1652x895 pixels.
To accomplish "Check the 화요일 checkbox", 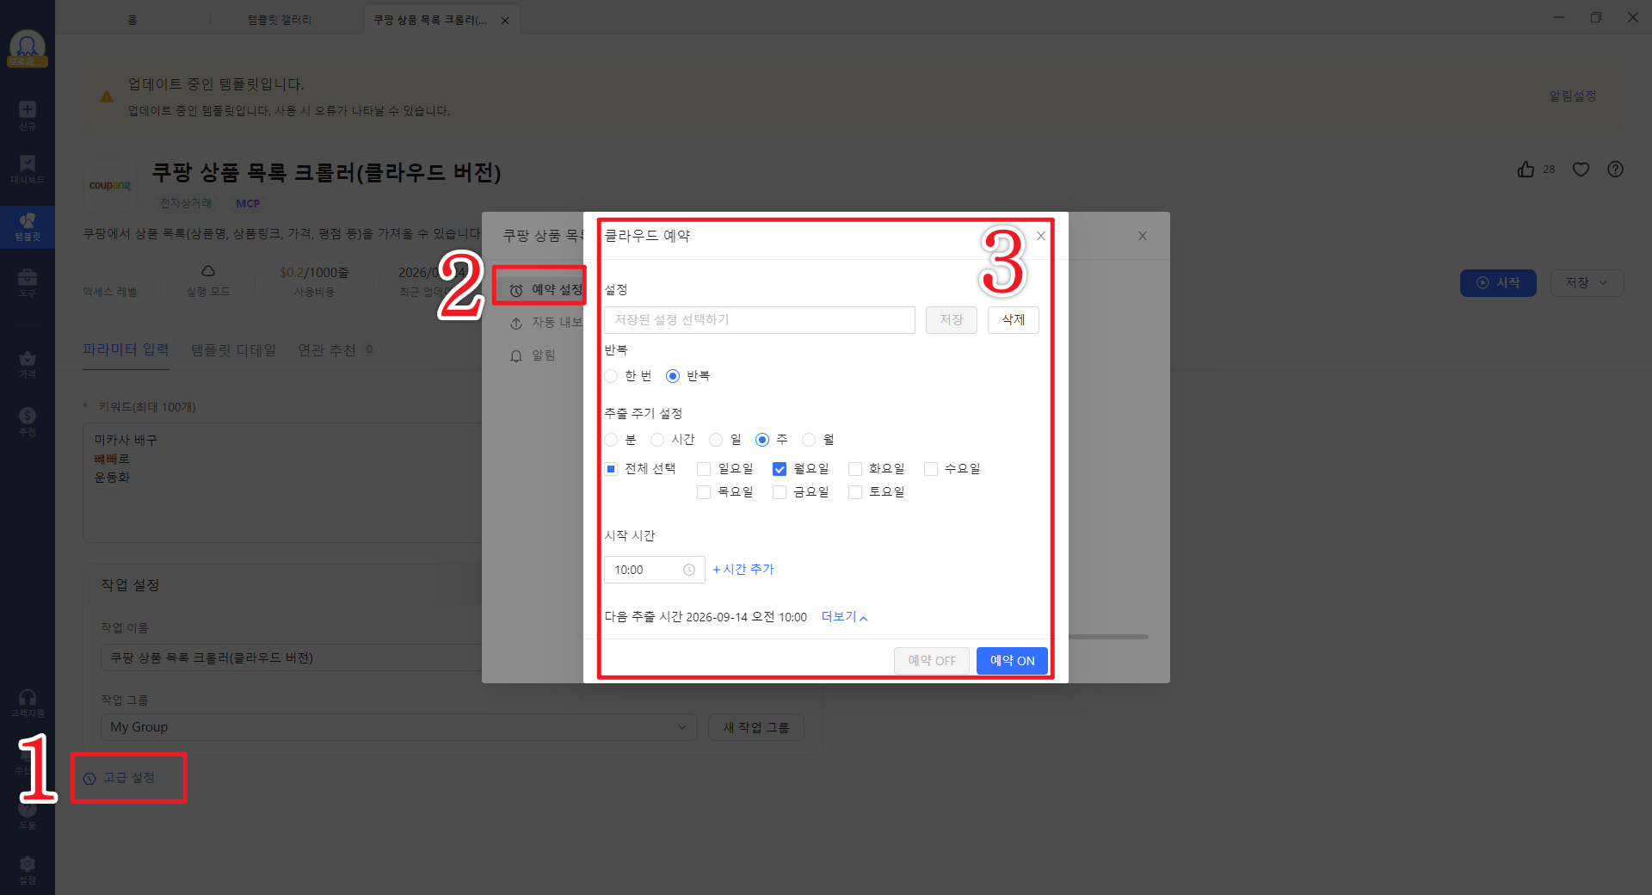I will click(855, 469).
